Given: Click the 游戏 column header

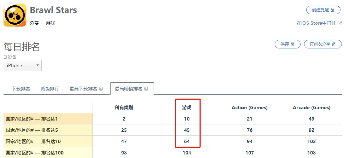Looking at the screenshot, I should pyautogui.click(x=187, y=107).
